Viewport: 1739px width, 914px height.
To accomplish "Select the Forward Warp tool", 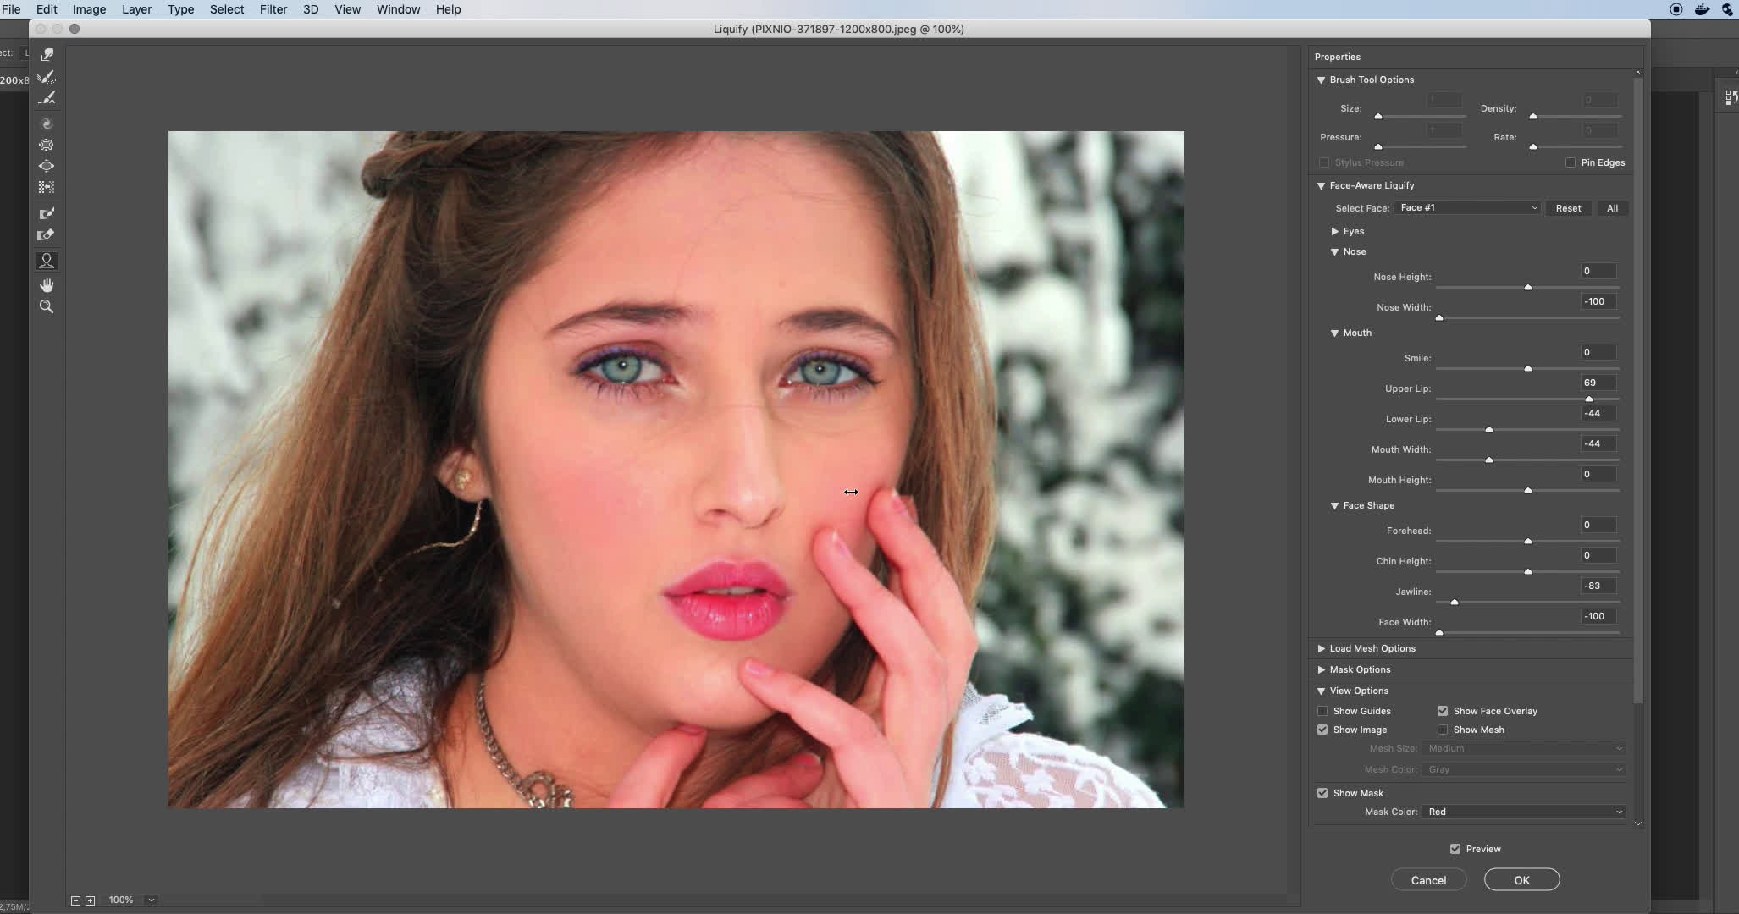I will pyautogui.click(x=47, y=53).
